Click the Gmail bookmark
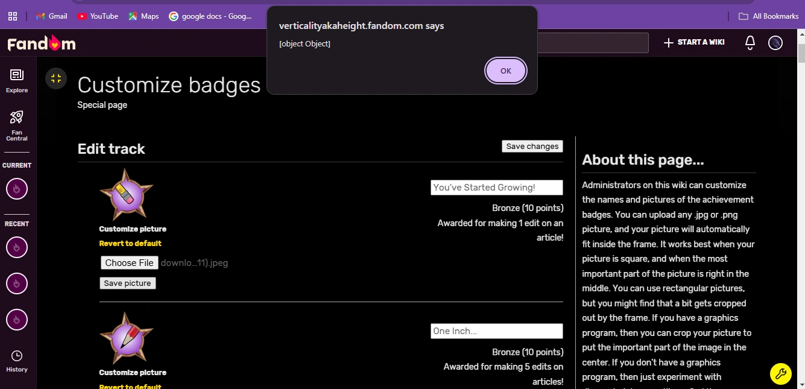Image resolution: width=805 pixels, height=389 pixels. pyautogui.click(x=51, y=16)
